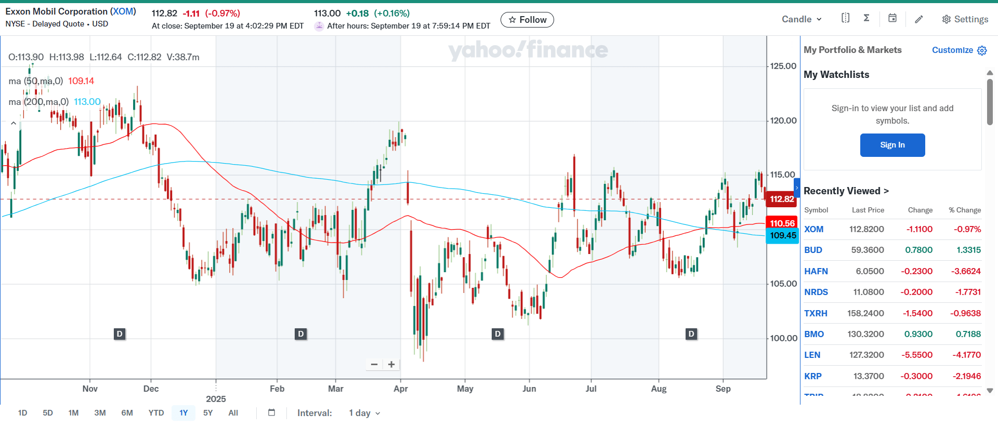Screen dimensions: 998x427
Task: Click the sidebar scroll-down arrow
Action: click(990, 391)
